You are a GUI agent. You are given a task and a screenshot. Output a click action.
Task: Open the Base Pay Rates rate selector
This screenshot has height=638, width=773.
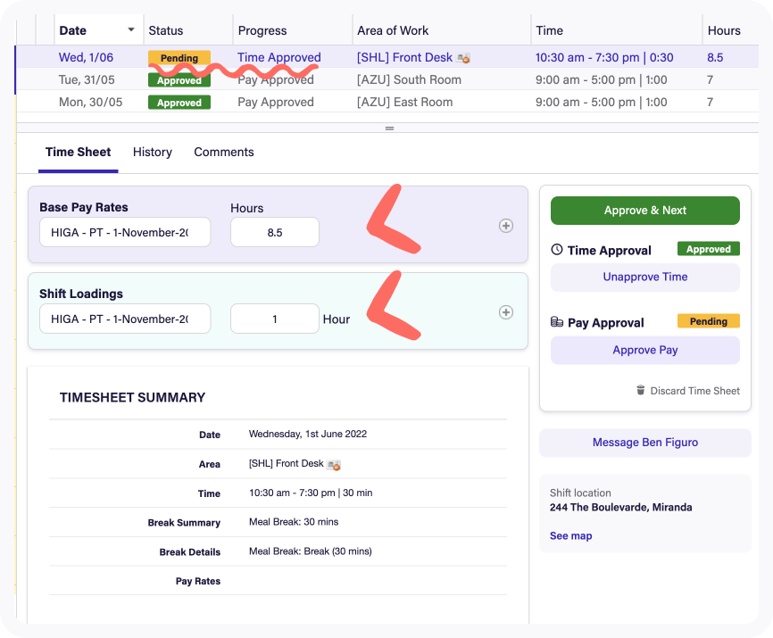pos(124,232)
